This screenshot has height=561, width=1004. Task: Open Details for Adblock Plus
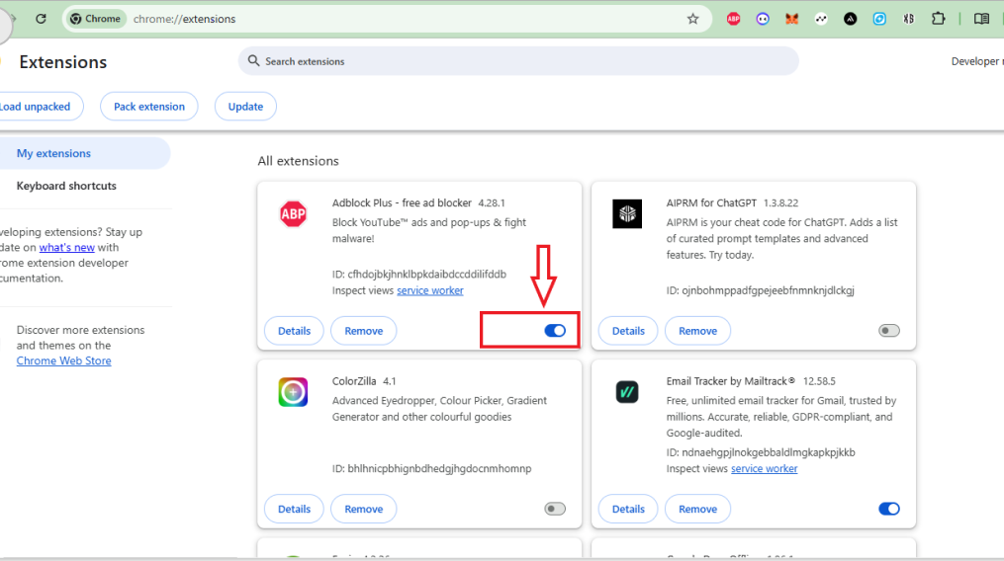pos(294,331)
